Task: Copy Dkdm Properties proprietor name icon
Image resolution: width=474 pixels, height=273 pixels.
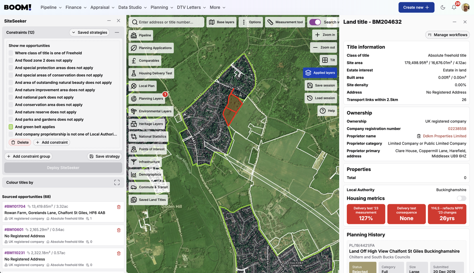Action: point(419,136)
